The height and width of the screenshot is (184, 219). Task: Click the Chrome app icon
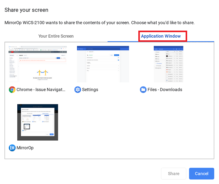tap(12, 89)
